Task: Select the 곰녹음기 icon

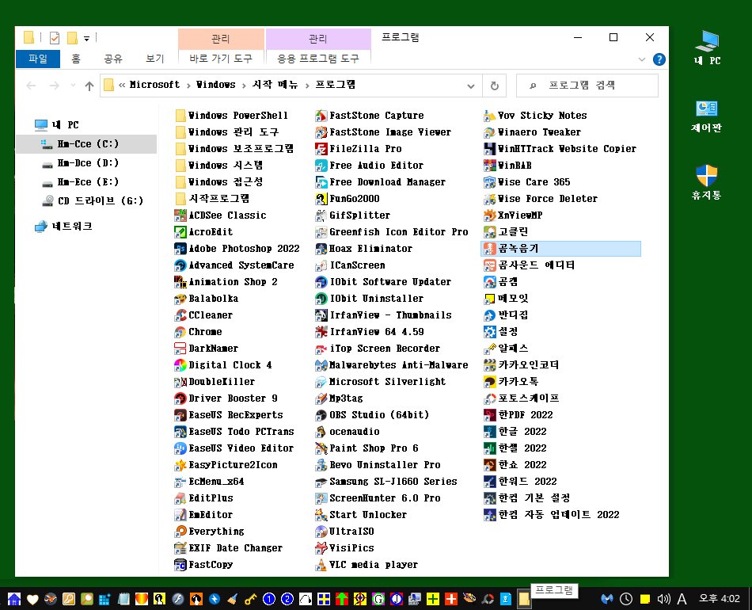Action: coord(490,249)
